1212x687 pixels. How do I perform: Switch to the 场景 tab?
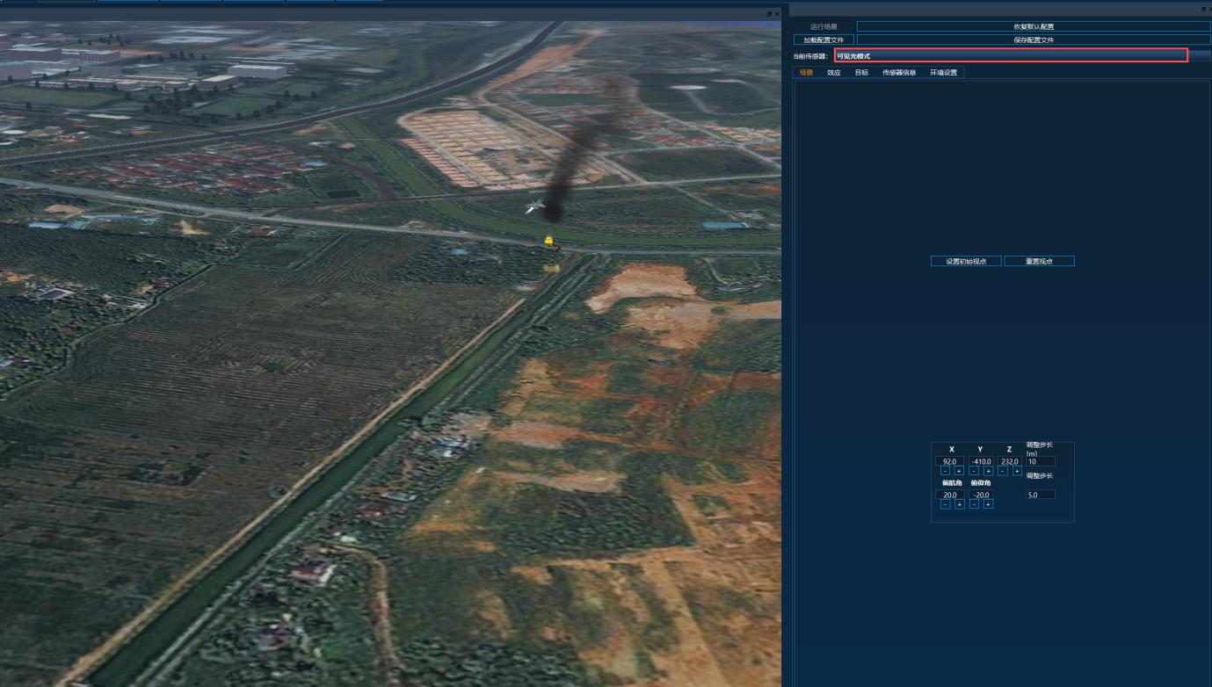click(x=806, y=72)
